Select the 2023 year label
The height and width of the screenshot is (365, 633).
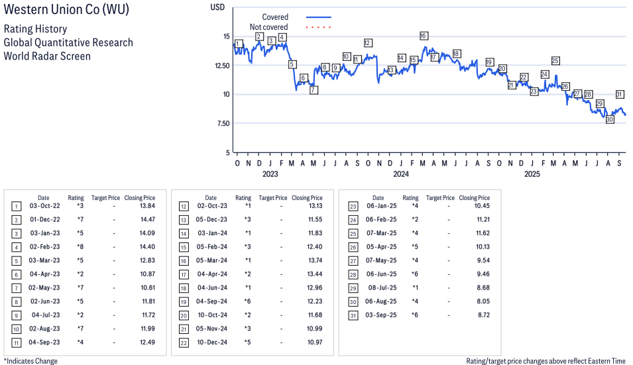(x=270, y=174)
